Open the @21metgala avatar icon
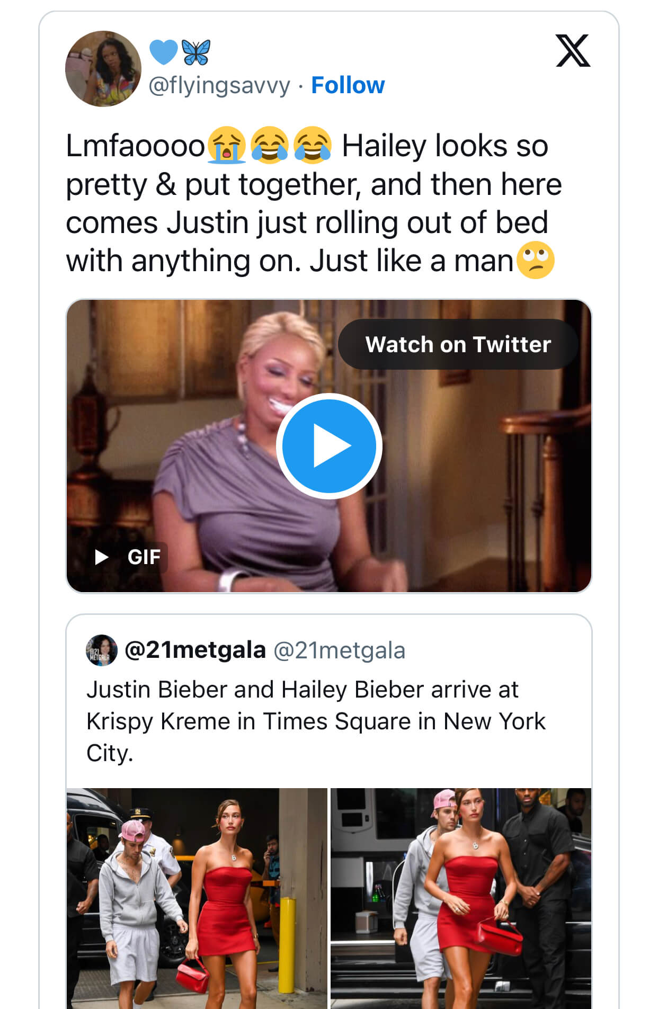Screen dimensions: 658x1009 coord(101,650)
